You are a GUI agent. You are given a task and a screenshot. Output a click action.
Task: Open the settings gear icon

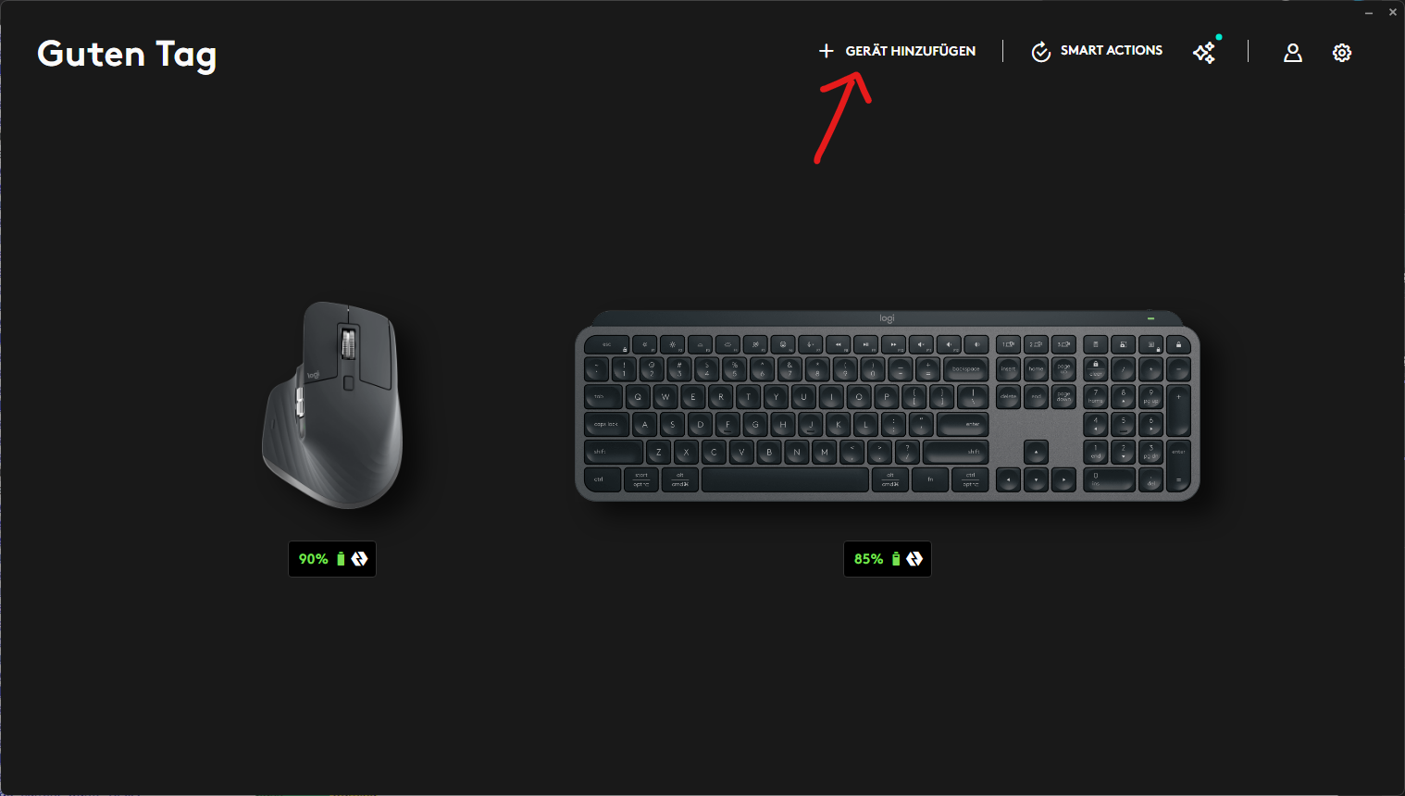[1342, 53]
